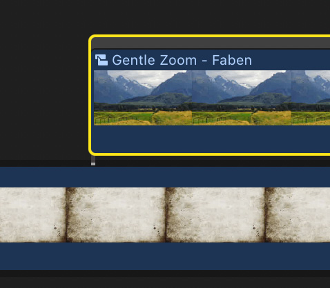Click the first mountain thumbnail in Gentle Zoom clip
330x288 pixels.
click(x=143, y=98)
